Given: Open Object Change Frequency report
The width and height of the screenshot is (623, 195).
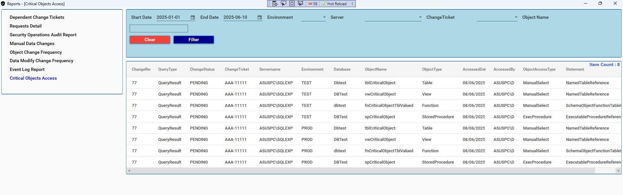Looking at the screenshot, I should tap(36, 52).
